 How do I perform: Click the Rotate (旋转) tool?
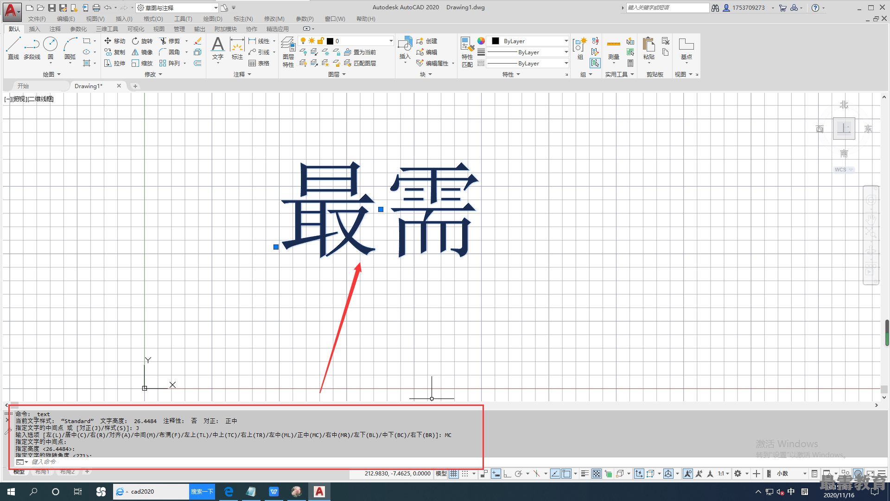click(142, 41)
